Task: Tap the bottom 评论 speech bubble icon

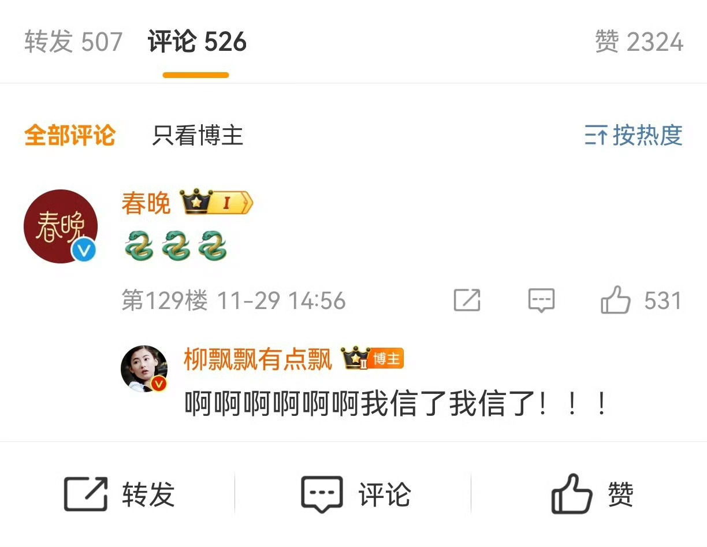Action: pyautogui.click(x=322, y=494)
